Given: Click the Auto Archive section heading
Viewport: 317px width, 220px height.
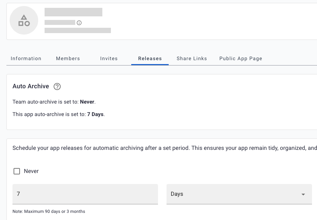Looking at the screenshot, I should tap(31, 86).
